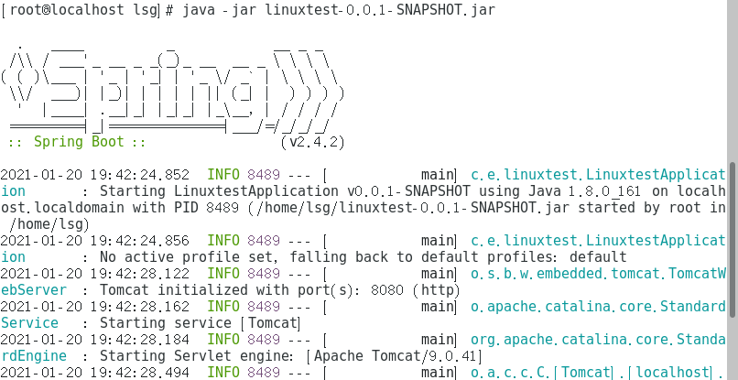
Task: Click the timestamp 2021-01-20 19:42:28.494
Action: (94, 373)
